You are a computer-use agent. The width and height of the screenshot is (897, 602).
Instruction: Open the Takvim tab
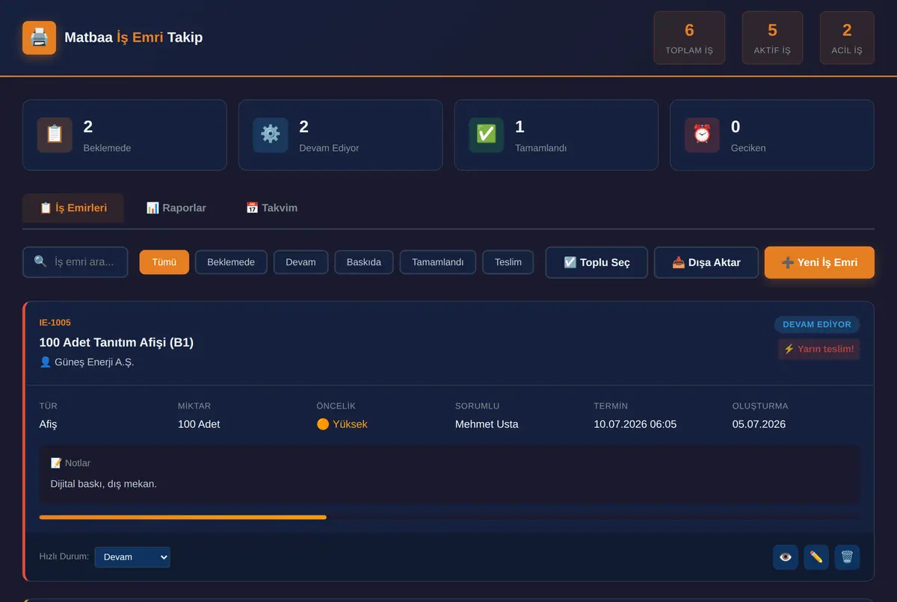coord(272,208)
